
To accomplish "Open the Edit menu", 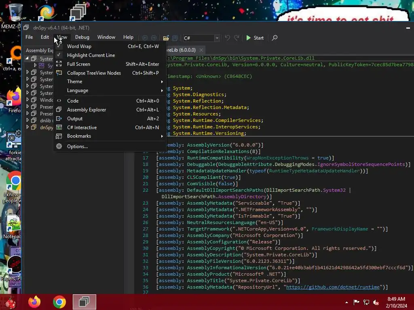I will (44, 37).
